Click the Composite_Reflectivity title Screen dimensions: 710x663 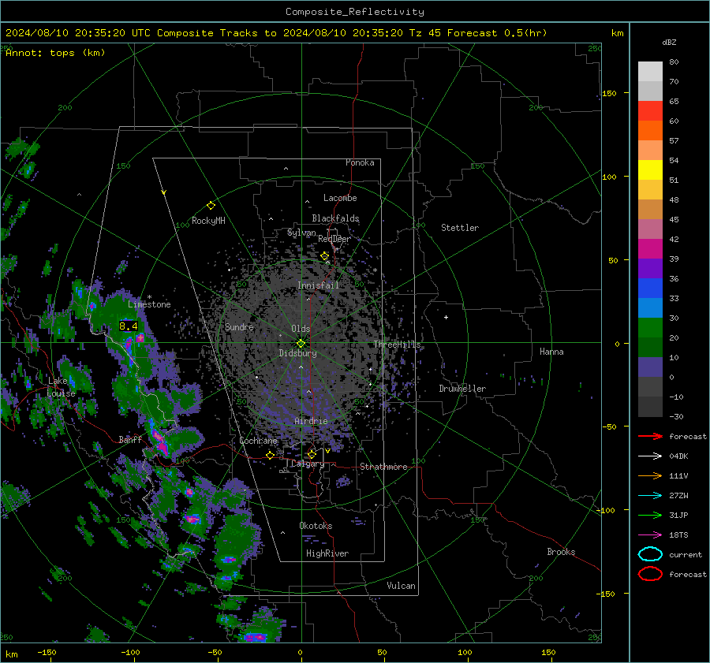click(354, 12)
